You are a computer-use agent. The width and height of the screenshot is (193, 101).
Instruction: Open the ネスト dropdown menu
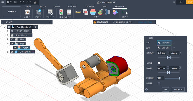[38, 17]
